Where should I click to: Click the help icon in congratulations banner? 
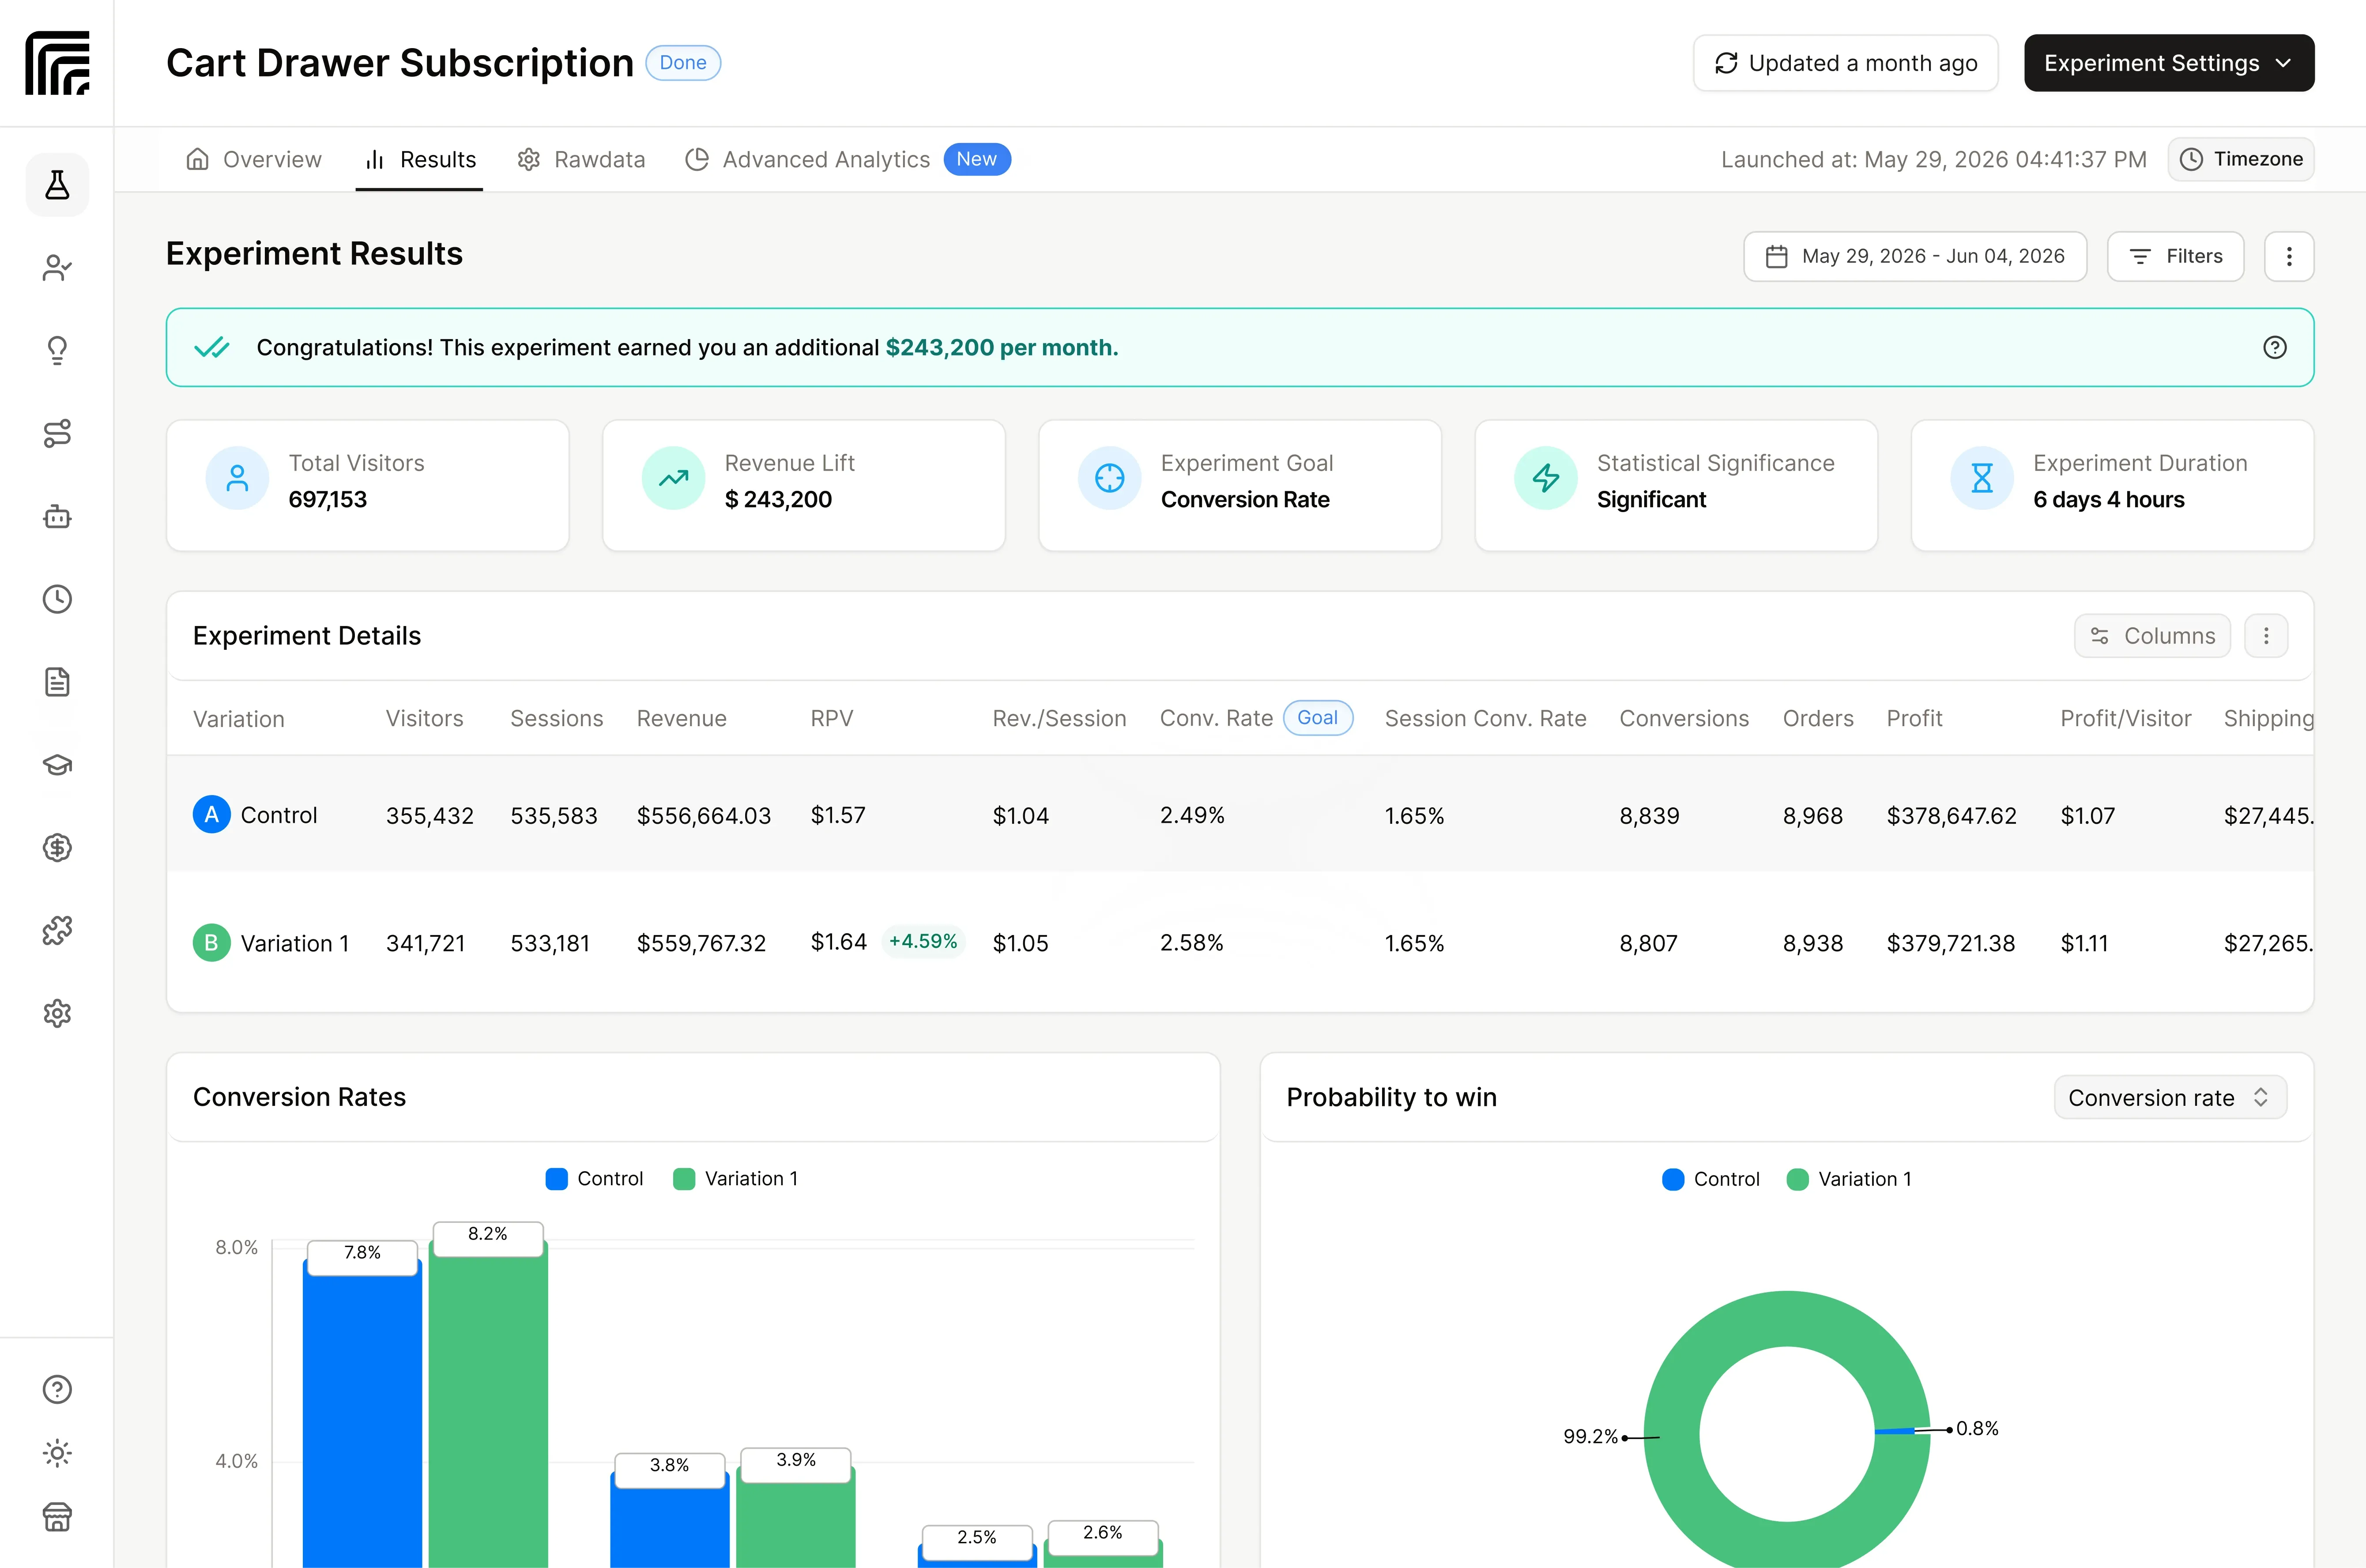[x=2274, y=347]
